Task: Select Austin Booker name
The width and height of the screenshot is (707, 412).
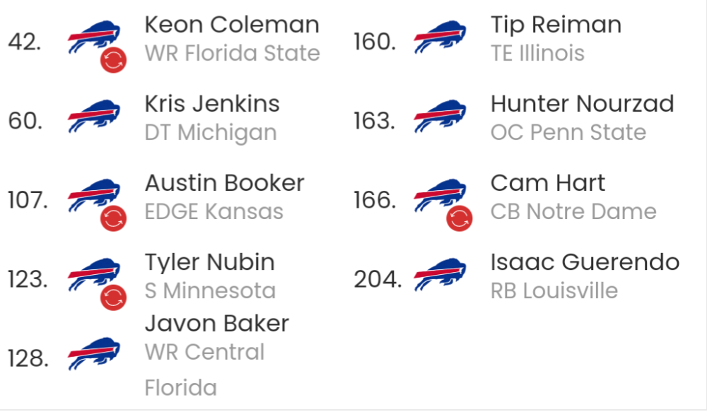Action: pyautogui.click(x=225, y=184)
